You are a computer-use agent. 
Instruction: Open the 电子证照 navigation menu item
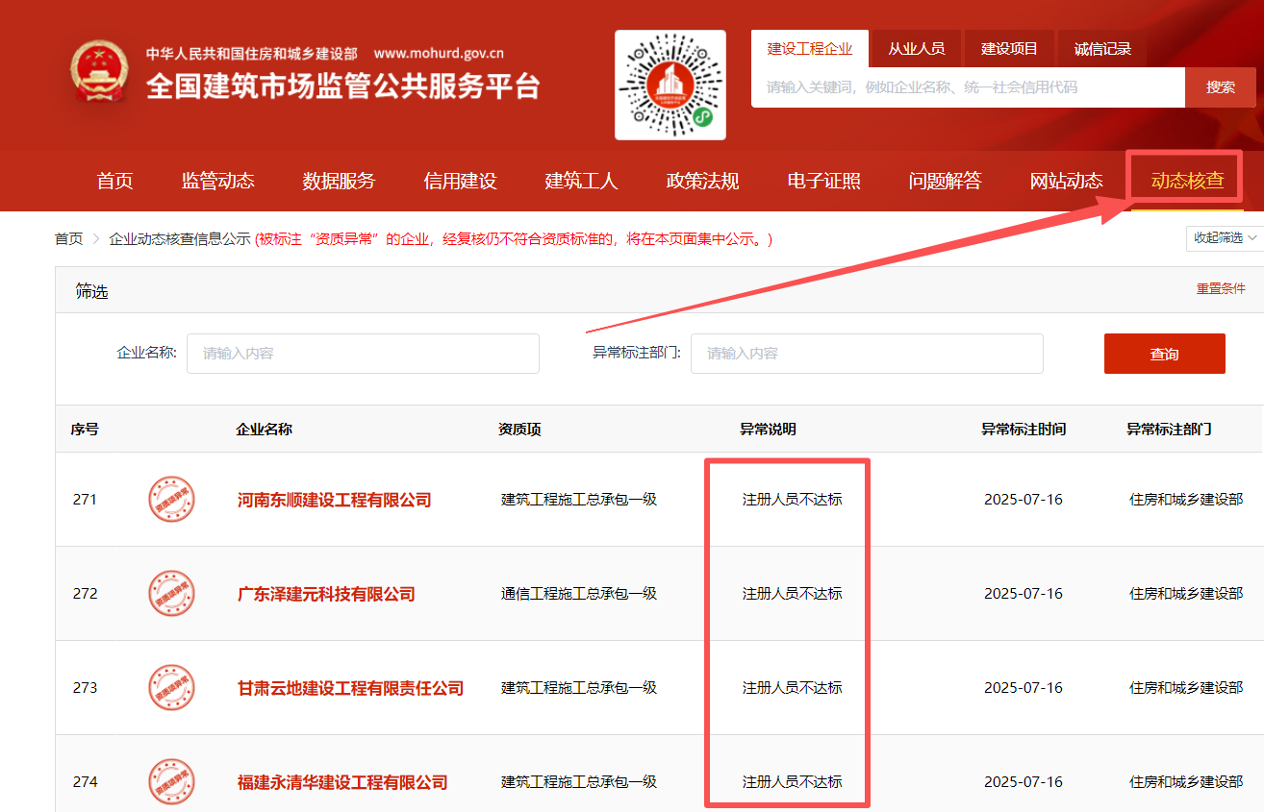pos(823,181)
